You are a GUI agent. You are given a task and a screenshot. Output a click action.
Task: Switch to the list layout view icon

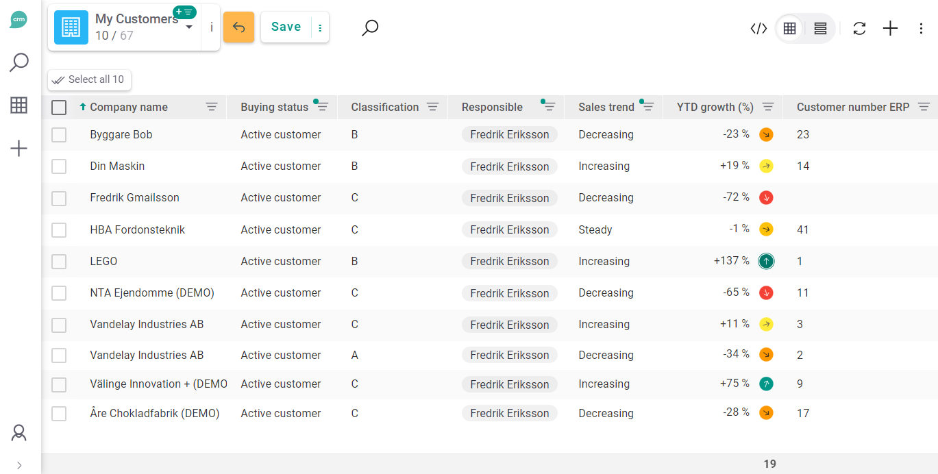point(820,29)
